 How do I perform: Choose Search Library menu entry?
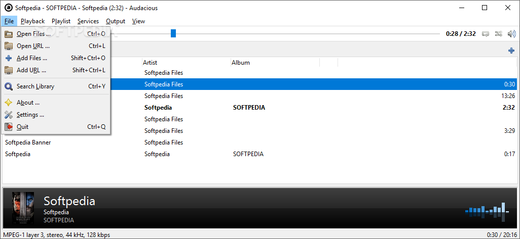coord(56,86)
